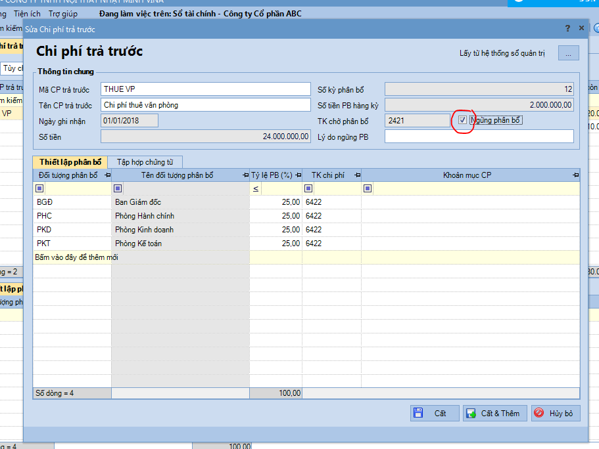Open filter operator for Khoản mục CP column
This screenshot has height=449, width=599.
click(368, 188)
